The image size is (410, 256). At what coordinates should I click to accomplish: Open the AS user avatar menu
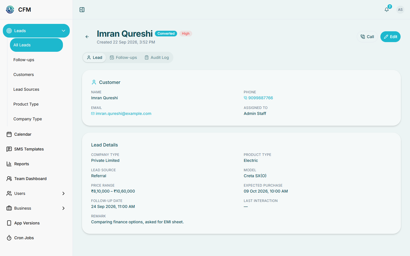pyautogui.click(x=400, y=10)
